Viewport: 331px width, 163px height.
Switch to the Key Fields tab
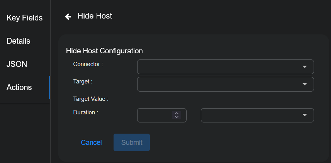(24, 18)
